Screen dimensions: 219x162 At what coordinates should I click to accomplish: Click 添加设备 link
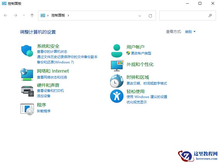coord(44,96)
